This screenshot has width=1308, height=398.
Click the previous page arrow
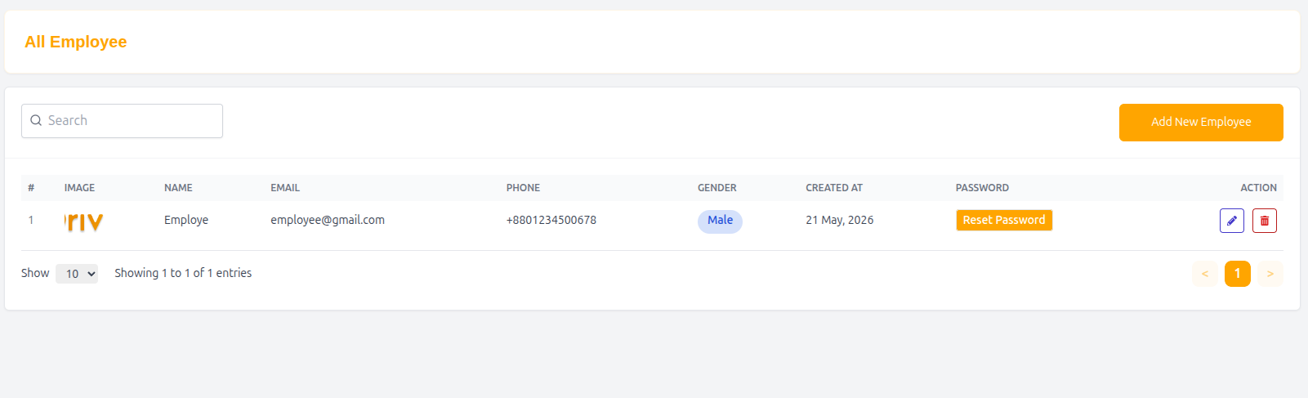pyautogui.click(x=1205, y=274)
